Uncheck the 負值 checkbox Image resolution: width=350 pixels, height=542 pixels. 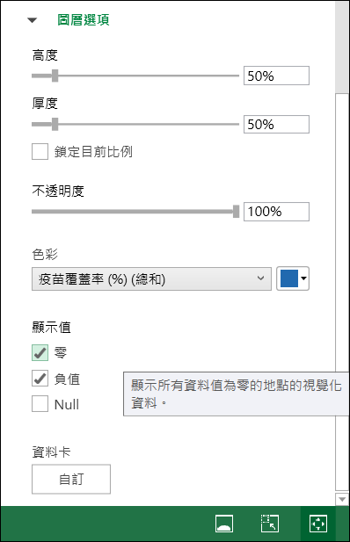[x=40, y=378]
